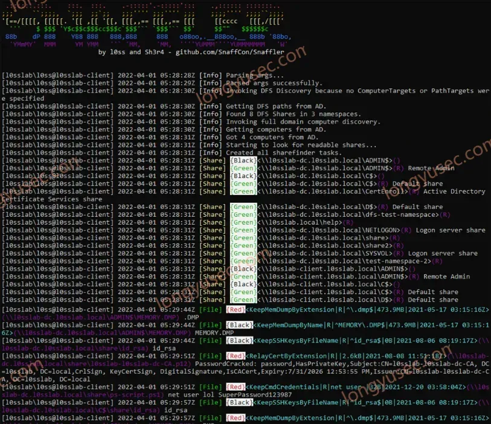Select the "MEMORY.DMP" file name text
Viewport: 491px width, 424px height.
click(214, 333)
